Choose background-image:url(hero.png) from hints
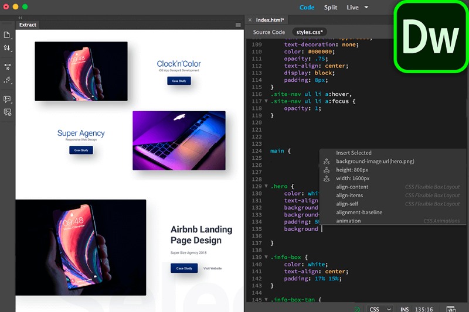The image size is (469, 312). point(375,162)
